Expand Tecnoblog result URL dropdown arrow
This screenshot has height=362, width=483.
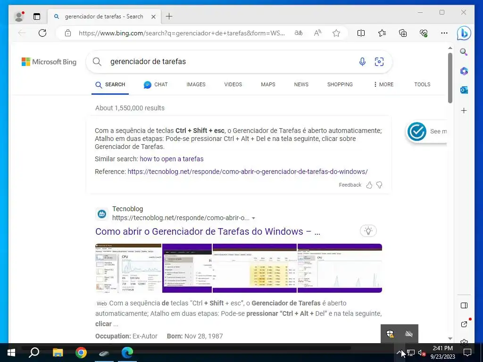253,218
